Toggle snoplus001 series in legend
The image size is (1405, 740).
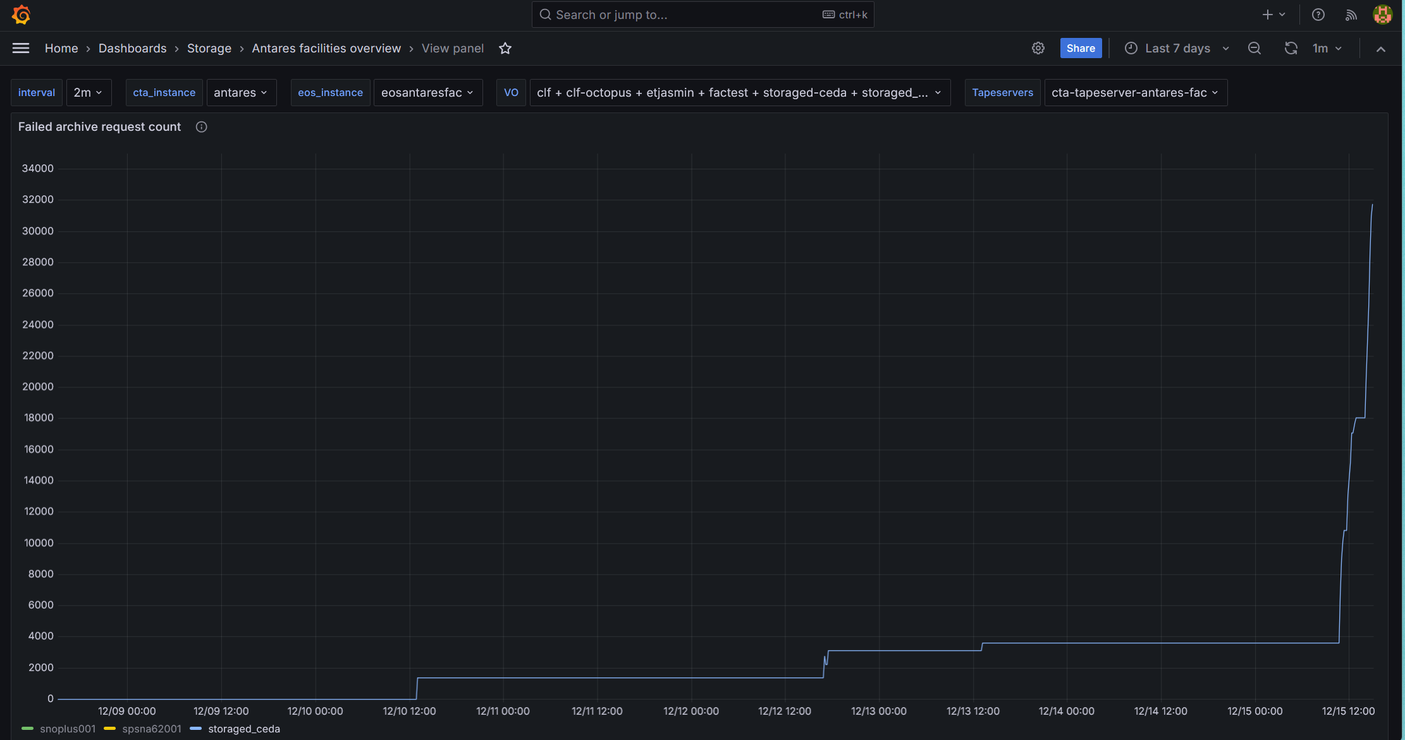[x=67, y=729]
